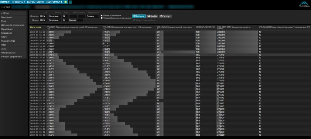Toggle Тільки відхилення від норми checkbox
This screenshot has height=139, width=311.
102,18
